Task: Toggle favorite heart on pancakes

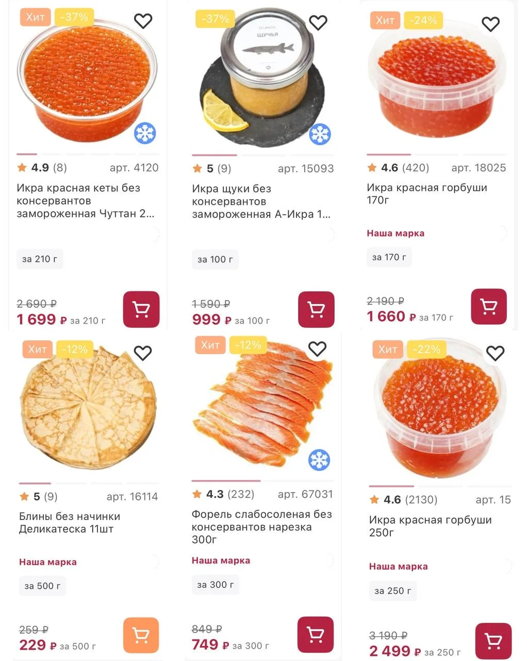Action: coord(143,353)
